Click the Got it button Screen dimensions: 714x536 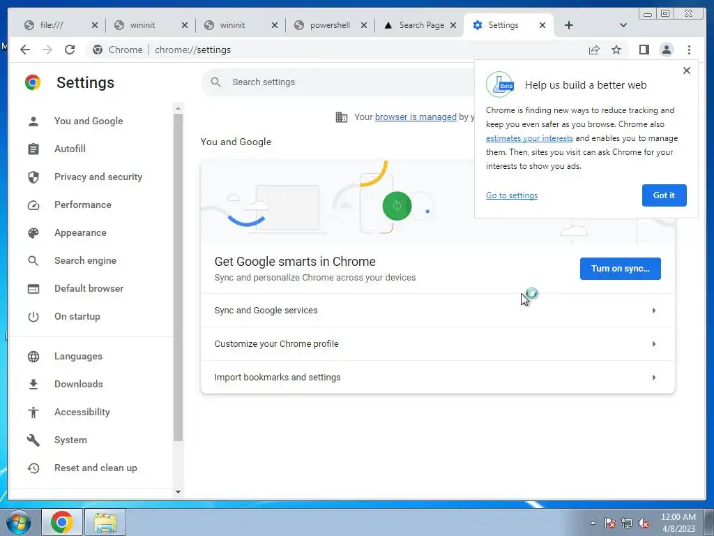coord(664,195)
